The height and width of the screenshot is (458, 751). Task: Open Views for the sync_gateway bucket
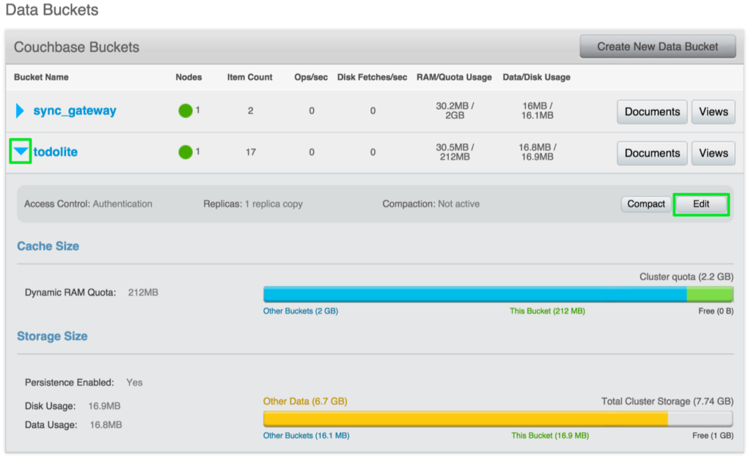tap(713, 111)
